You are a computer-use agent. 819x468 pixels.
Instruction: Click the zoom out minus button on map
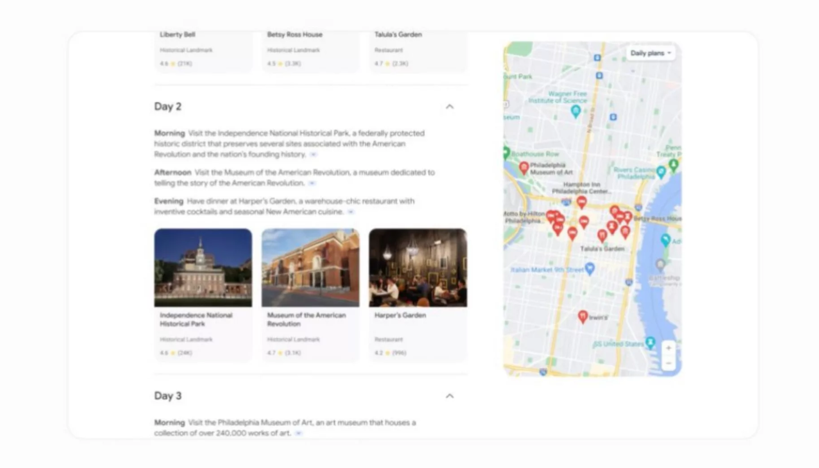point(669,363)
